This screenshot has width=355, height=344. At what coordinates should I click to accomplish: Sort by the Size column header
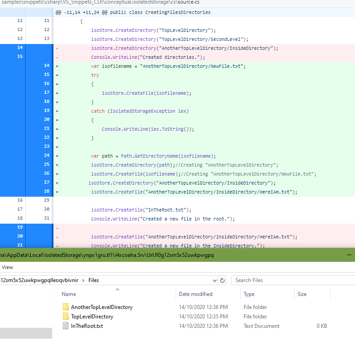[302, 294]
